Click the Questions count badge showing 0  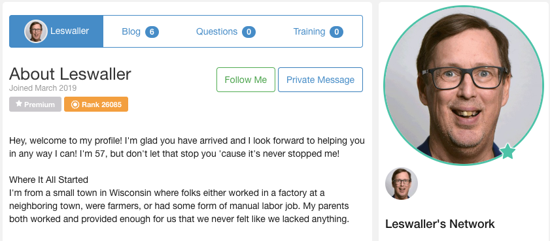(x=249, y=32)
